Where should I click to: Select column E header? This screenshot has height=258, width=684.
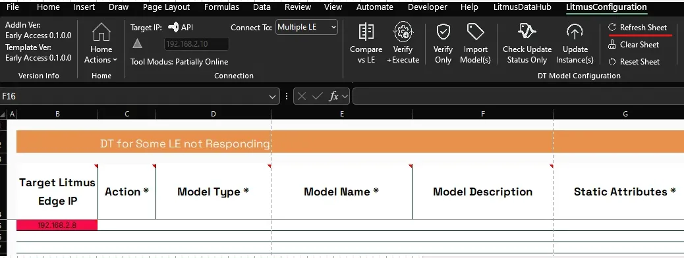[341, 114]
